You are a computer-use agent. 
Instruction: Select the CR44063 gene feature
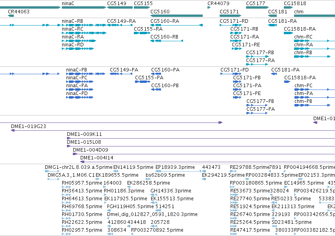pos(11,16)
